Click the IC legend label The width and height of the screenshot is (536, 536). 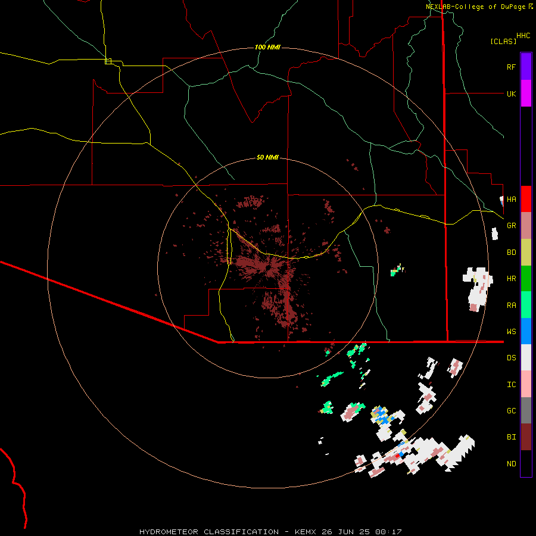(511, 385)
